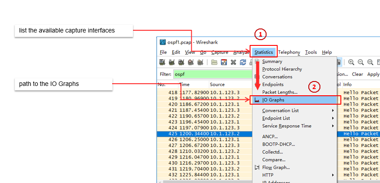Choose Compare... menu entry
This screenshot has width=380, height=183.
pyautogui.click(x=295, y=160)
